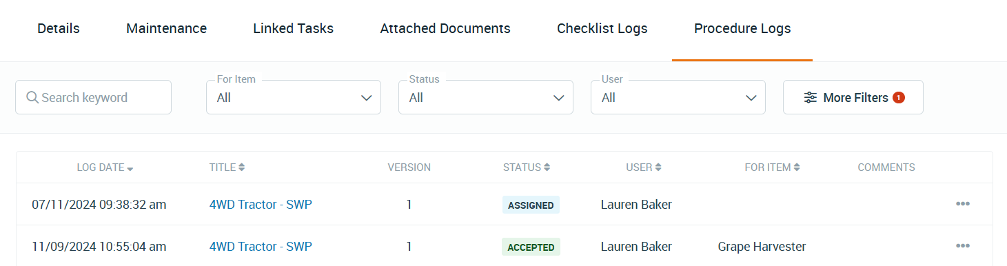Click the red filter count badge

[x=898, y=98]
